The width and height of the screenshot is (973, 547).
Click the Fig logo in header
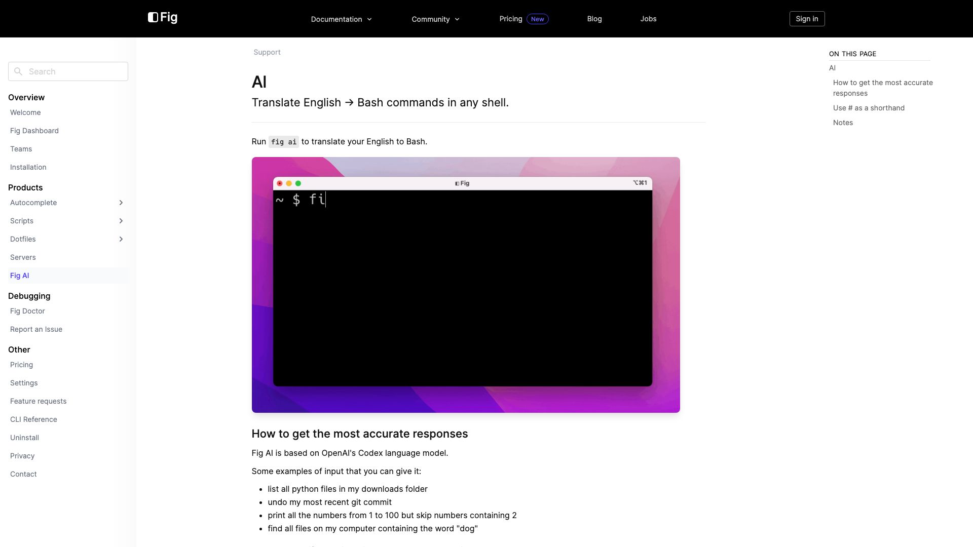coord(163,18)
